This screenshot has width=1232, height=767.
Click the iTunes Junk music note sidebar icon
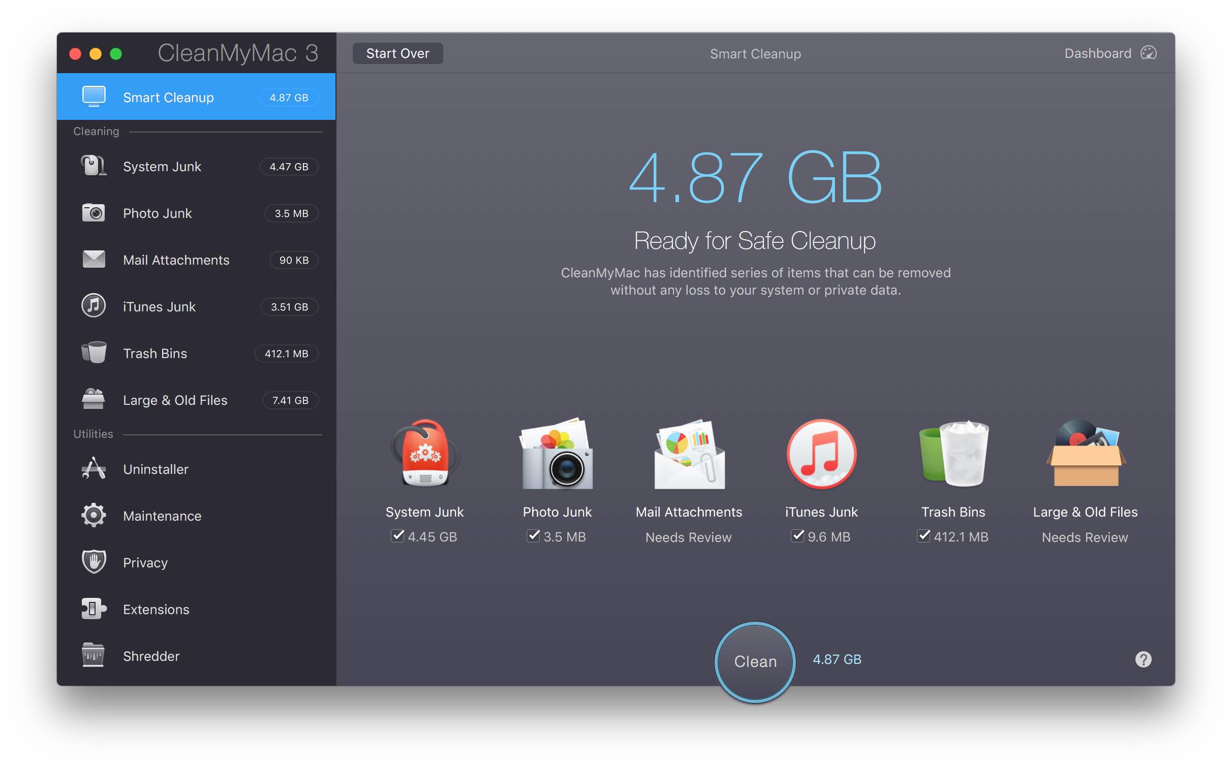[94, 306]
